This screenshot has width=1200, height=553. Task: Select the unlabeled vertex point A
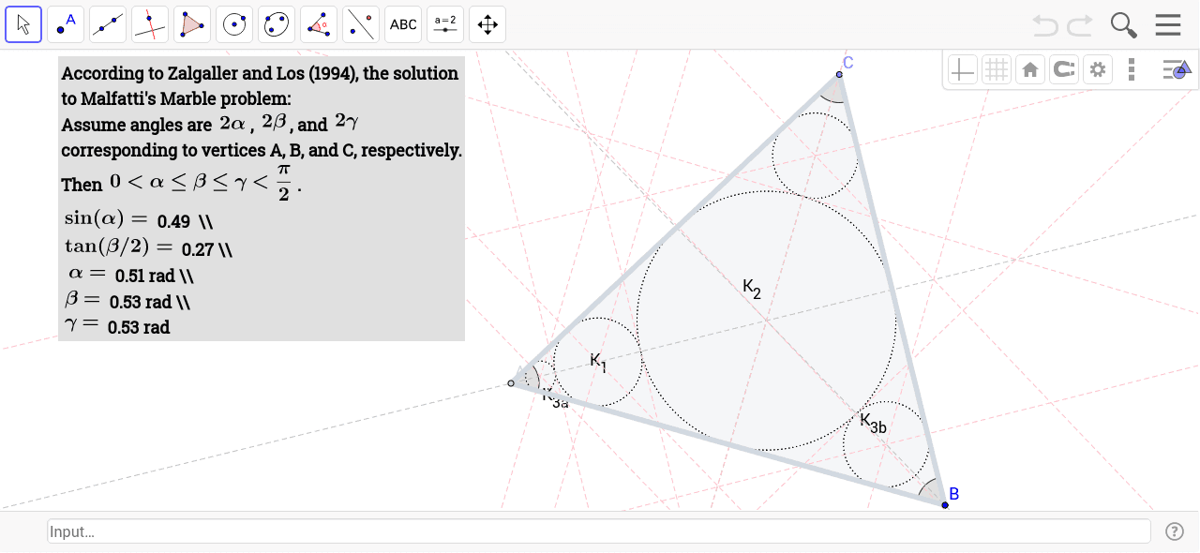point(511,382)
